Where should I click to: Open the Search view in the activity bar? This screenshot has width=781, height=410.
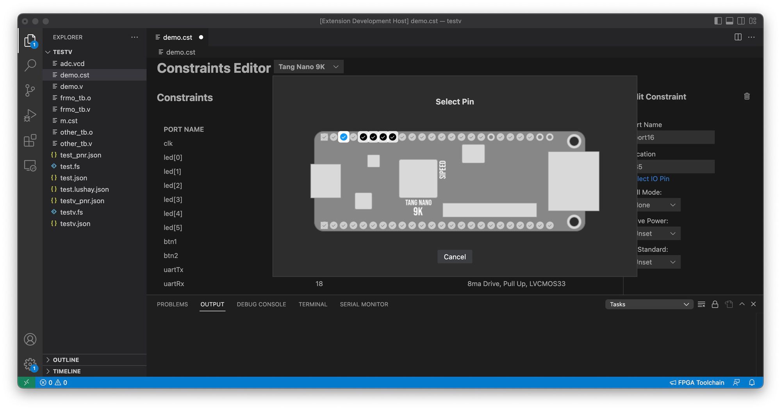(30, 65)
